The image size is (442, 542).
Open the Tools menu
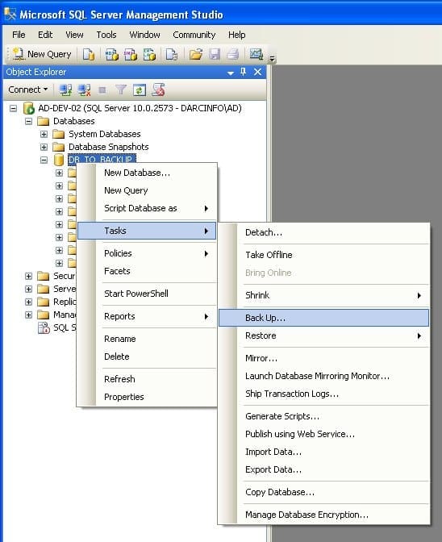106,35
